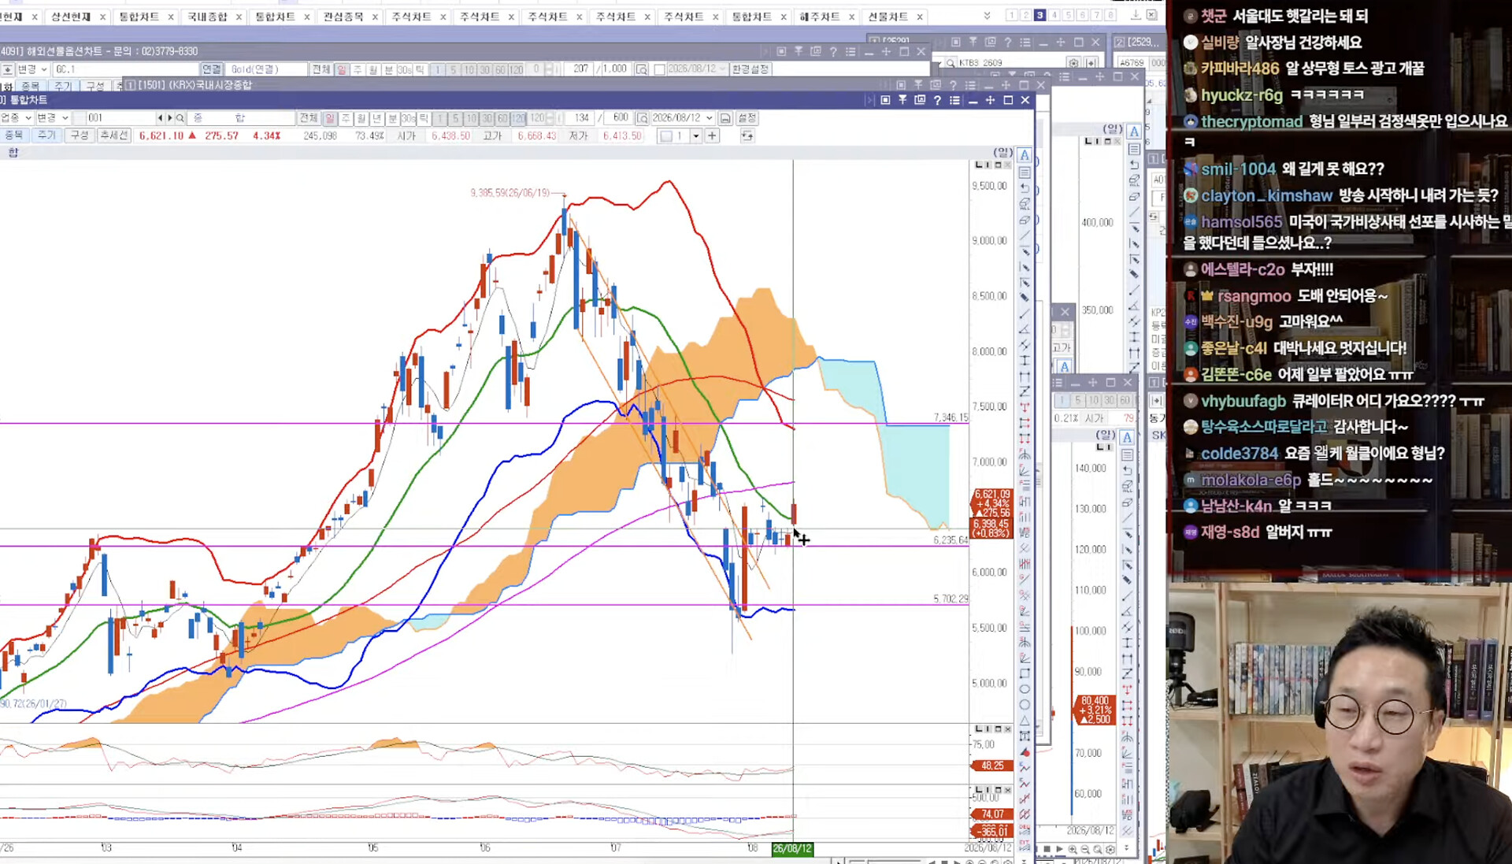
Task: Select the text annotation 'A' tool in 통합차트 toolbar
Action: tap(1025, 155)
